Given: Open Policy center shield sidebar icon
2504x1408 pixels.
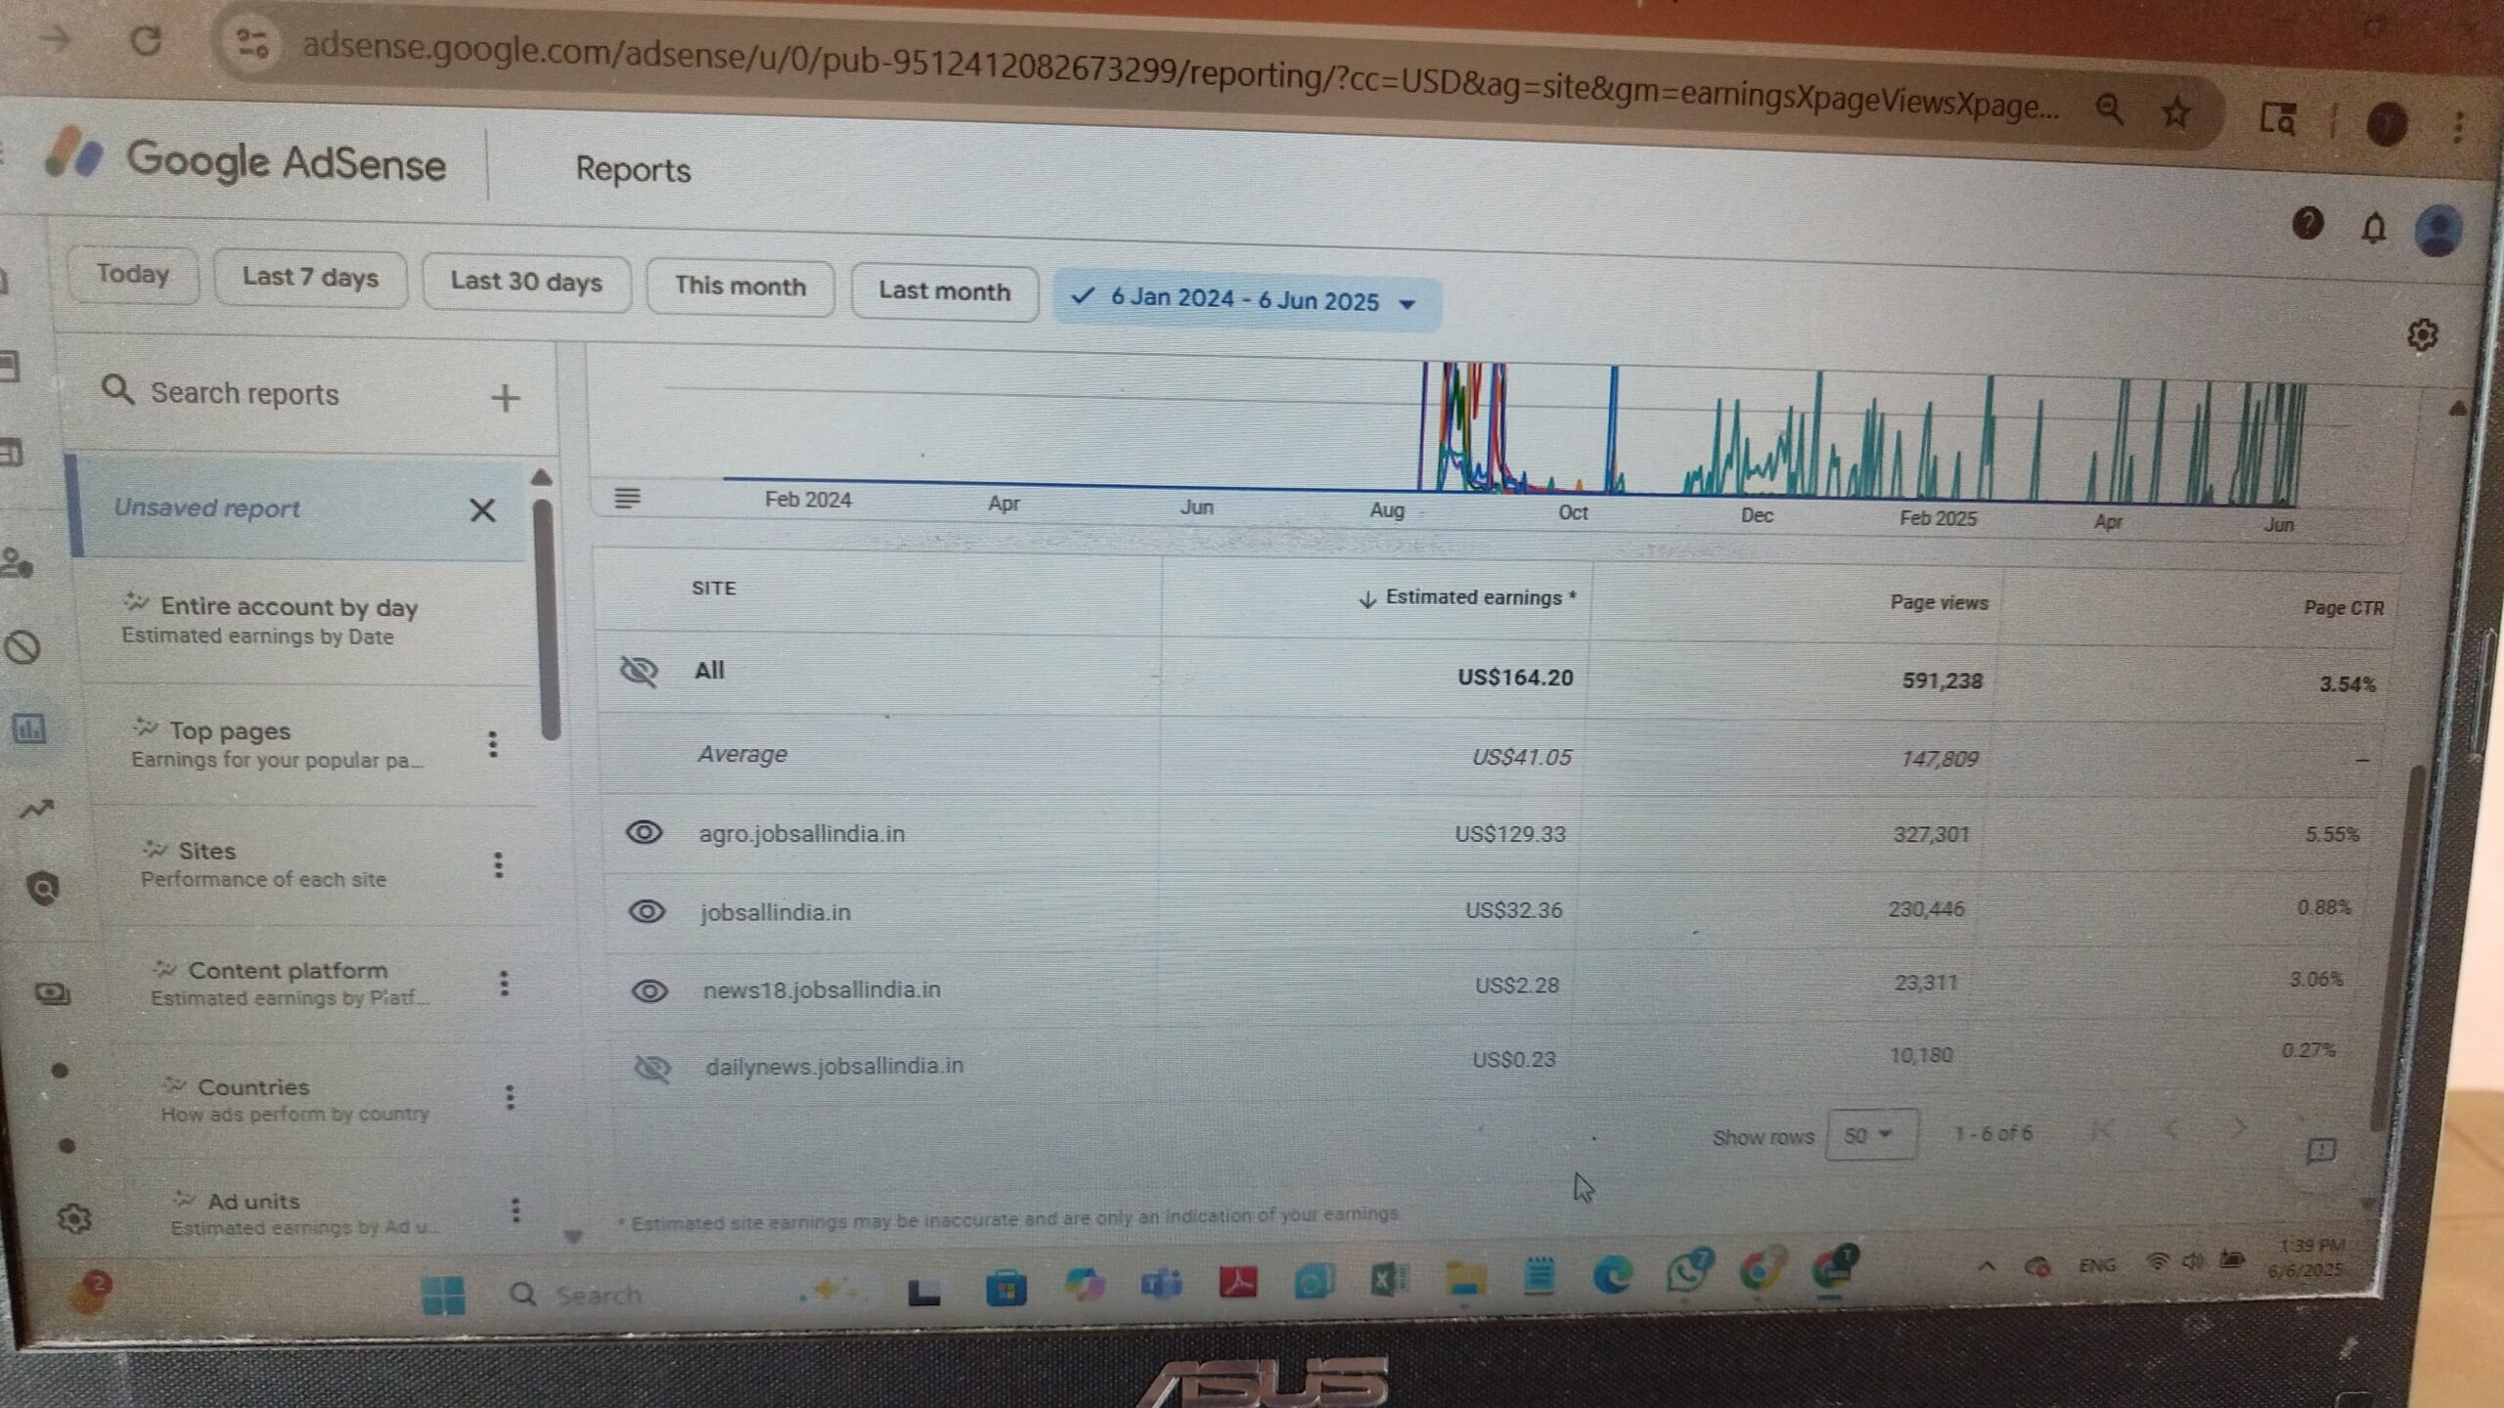Looking at the screenshot, I should pyautogui.click(x=43, y=888).
